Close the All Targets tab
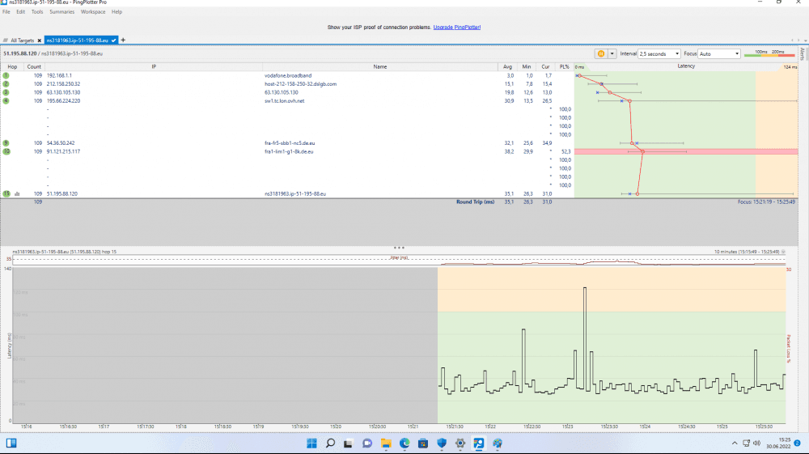Image resolution: width=809 pixels, height=454 pixels. 39,40
